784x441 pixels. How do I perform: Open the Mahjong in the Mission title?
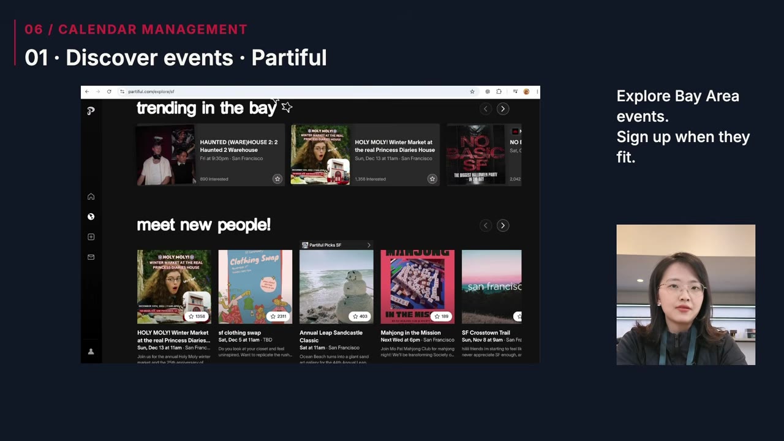tap(410, 333)
